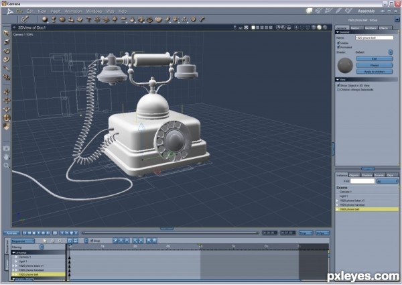Select the Text object T icon
The width and height of the screenshot is (402, 285).
coord(88,19)
